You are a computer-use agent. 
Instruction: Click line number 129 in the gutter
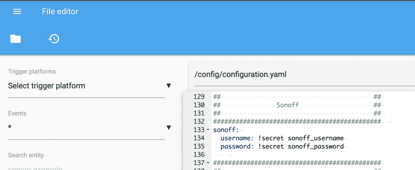tap(199, 97)
